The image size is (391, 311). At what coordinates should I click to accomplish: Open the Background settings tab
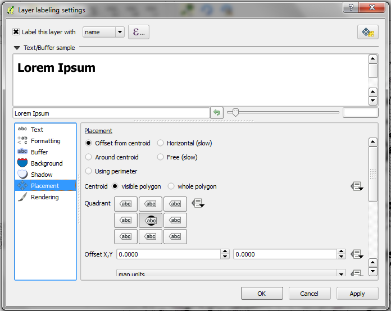pyautogui.click(x=46, y=163)
